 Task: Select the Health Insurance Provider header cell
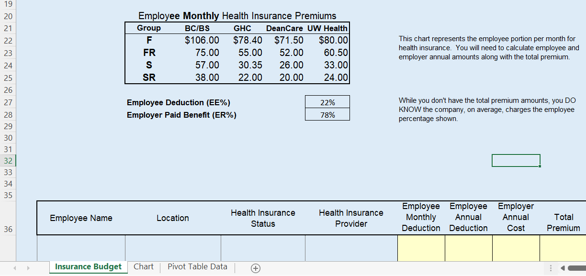(x=351, y=217)
